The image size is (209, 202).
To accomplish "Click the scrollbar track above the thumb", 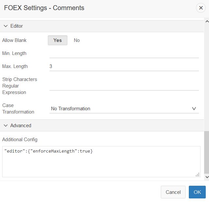I will click(206, 77).
